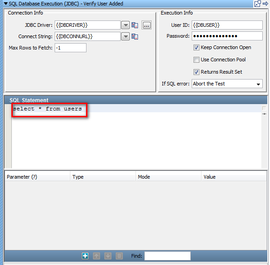Click the Max Rows to Fetch field
270x265 pixels.
pos(71,48)
